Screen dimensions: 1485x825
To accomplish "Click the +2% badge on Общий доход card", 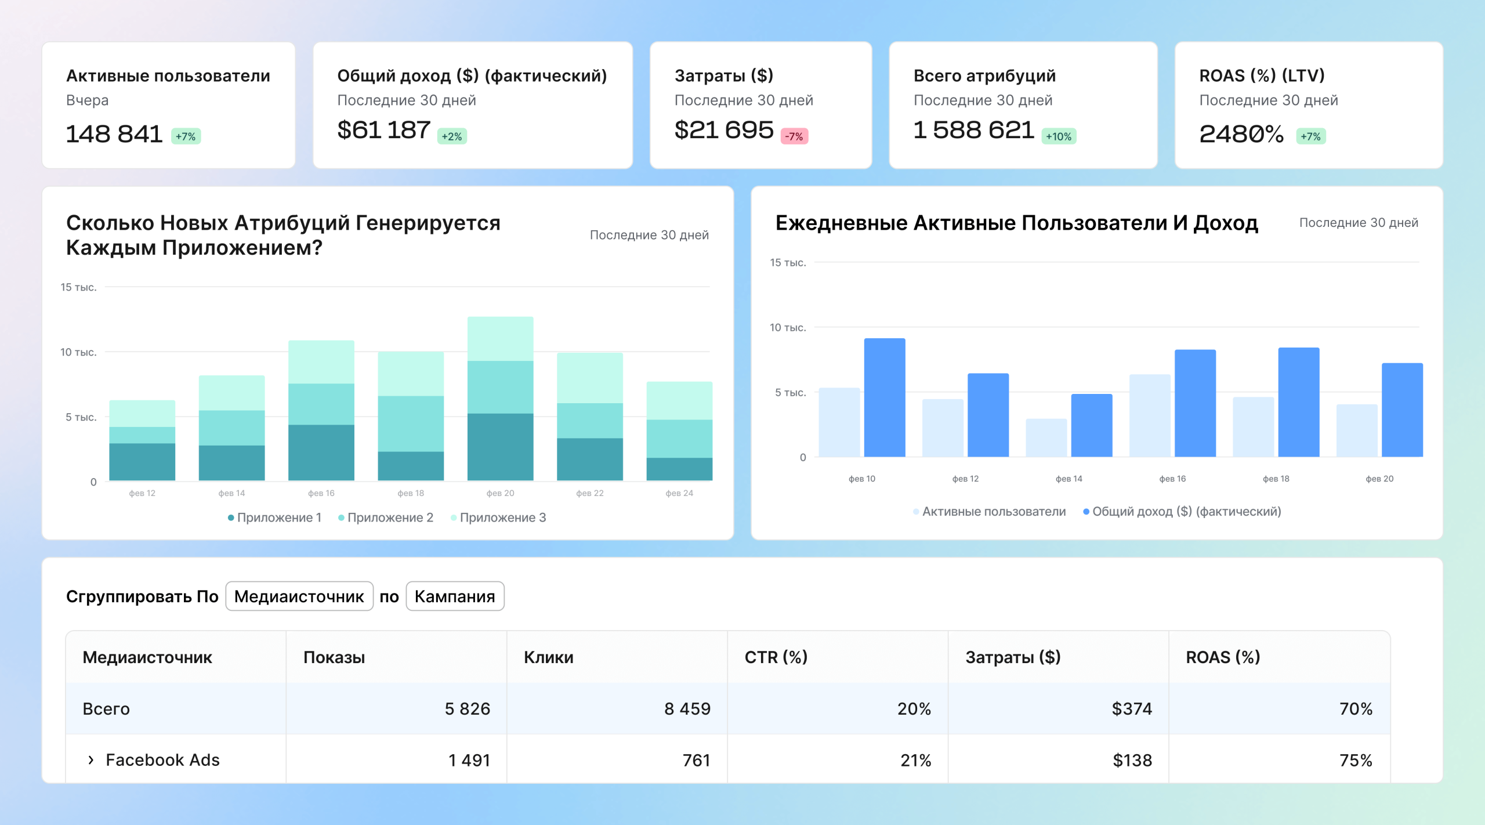I will [452, 136].
